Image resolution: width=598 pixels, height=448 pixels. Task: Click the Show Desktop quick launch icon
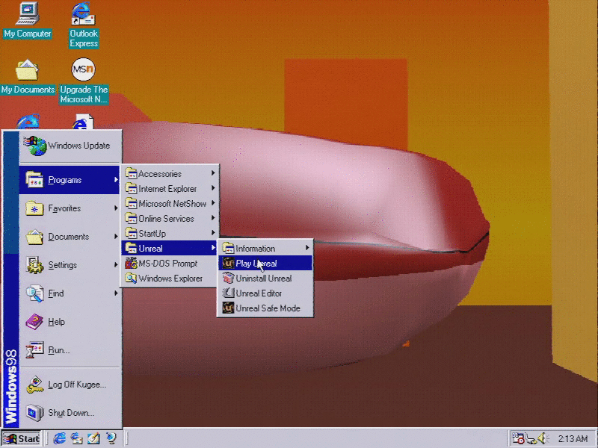coord(93,438)
